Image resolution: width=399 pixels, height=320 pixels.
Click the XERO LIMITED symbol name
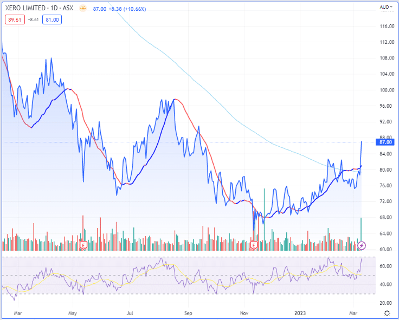[x=28, y=9]
